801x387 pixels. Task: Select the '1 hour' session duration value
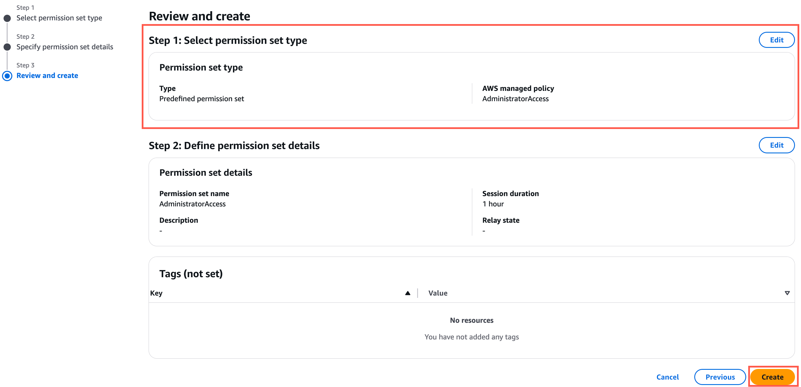click(493, 204)
